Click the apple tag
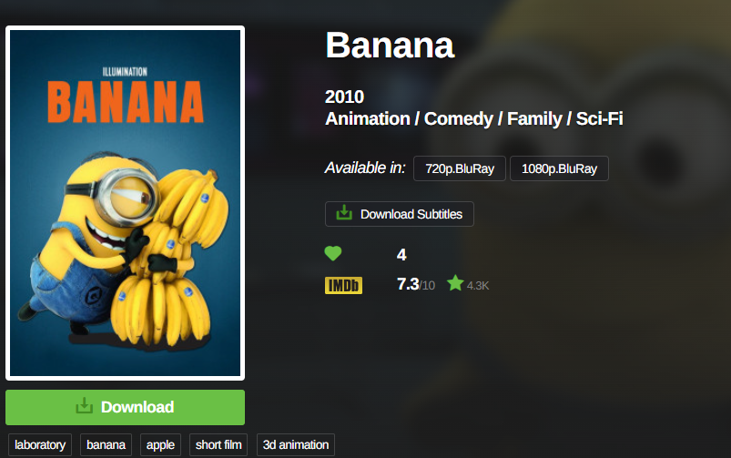This screenshot has height=458, width=731. point(160,445)
